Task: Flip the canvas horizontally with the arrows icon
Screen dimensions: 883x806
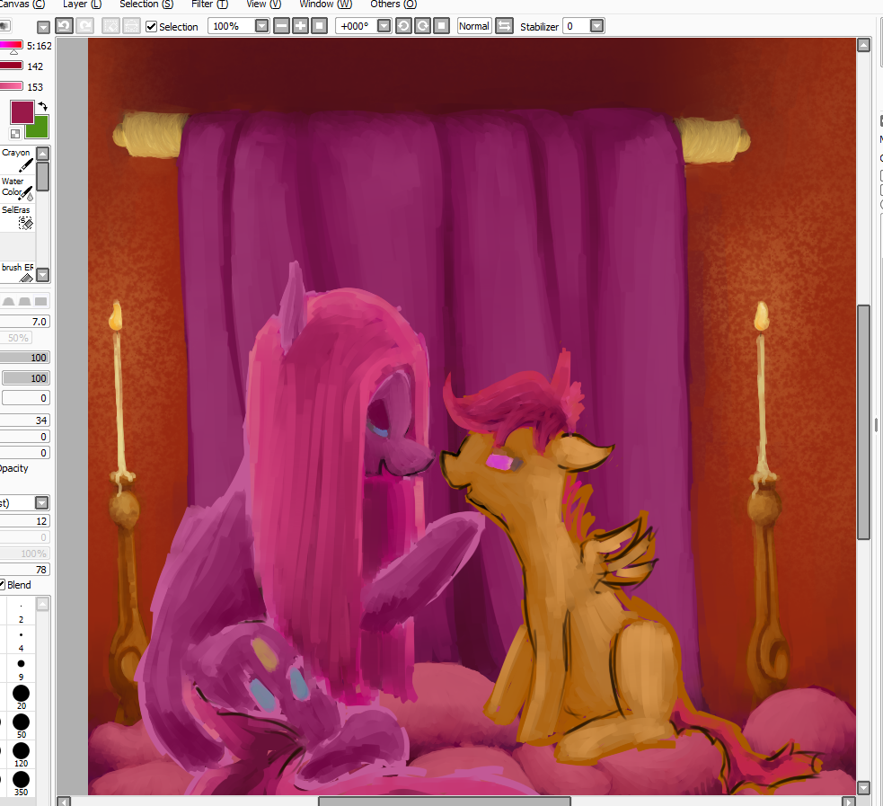Action: (505, 26)
